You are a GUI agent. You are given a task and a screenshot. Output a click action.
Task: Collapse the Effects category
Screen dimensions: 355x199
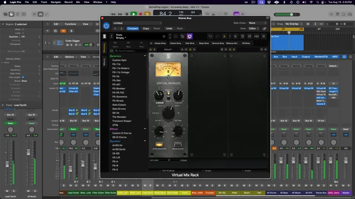point(145,129)
